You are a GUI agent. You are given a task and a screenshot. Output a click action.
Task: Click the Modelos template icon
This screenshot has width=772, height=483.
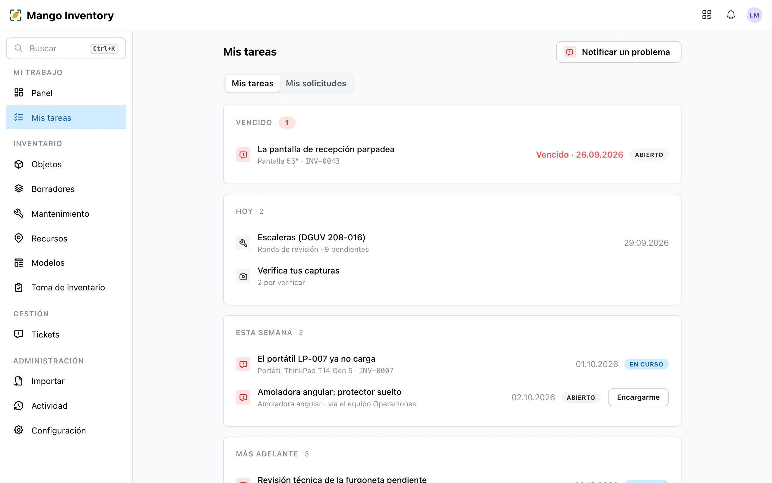point(19,263)
